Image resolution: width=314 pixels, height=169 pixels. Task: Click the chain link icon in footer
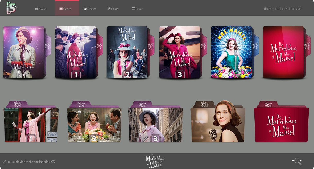click(5, 162)
